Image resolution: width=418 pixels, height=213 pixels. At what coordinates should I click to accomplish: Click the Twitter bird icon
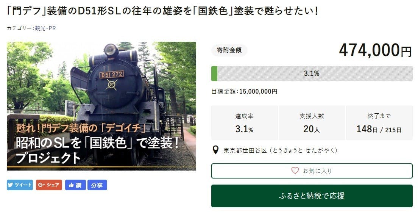(11, 185)
